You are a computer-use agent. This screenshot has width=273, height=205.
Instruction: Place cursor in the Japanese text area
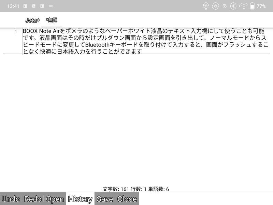click(145, 41)
